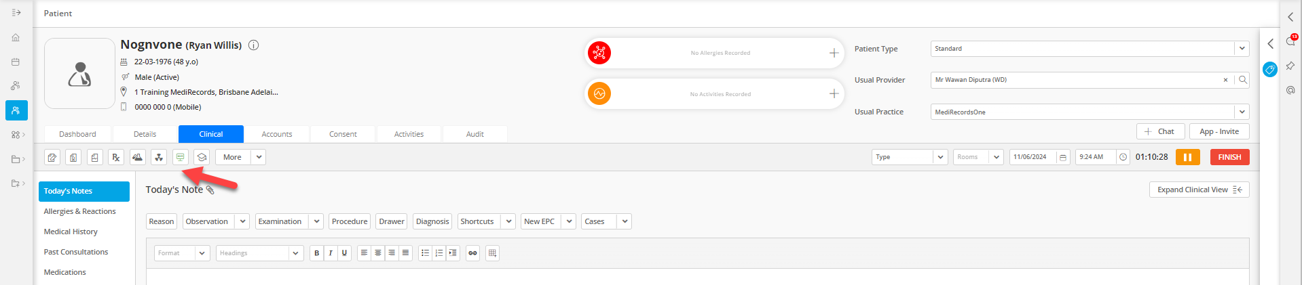Open the Type dropdown

910,157
